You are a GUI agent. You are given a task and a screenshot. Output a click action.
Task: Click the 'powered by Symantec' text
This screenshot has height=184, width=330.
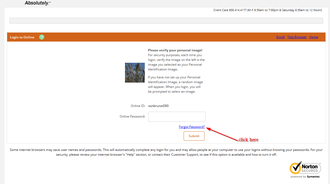coord(305,177)
